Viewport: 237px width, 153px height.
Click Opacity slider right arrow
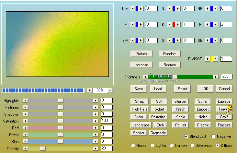pyautogui.click(x=96, y=148)
